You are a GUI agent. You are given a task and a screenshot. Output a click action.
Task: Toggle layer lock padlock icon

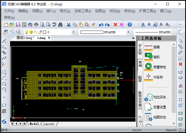(x=40, y=32)
